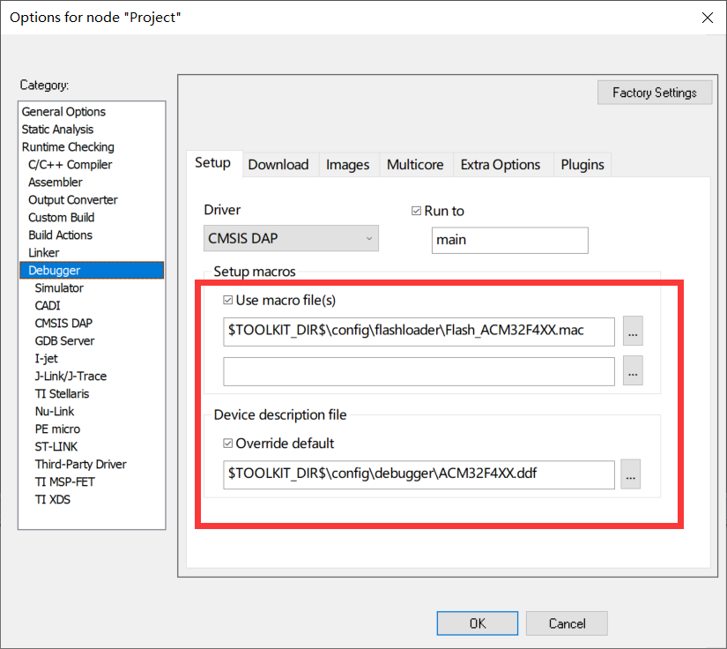727x649 pixels.
Task: Choose Linker category
Action: (44, 253)
